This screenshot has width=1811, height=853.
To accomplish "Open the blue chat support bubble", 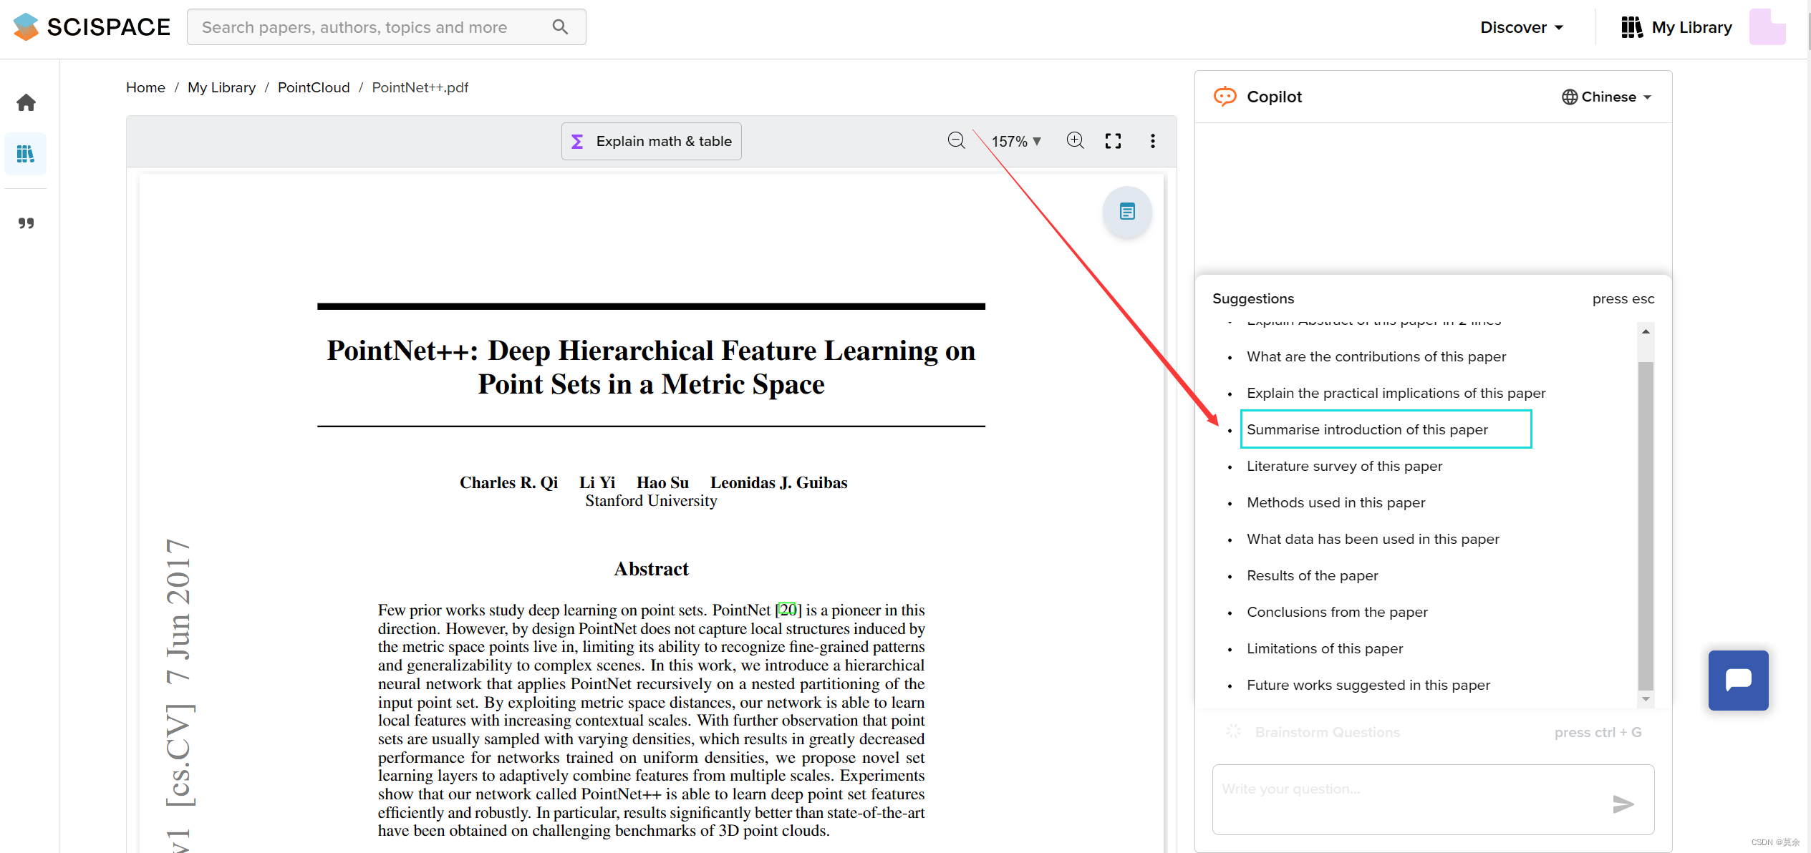I will 1738,680.
